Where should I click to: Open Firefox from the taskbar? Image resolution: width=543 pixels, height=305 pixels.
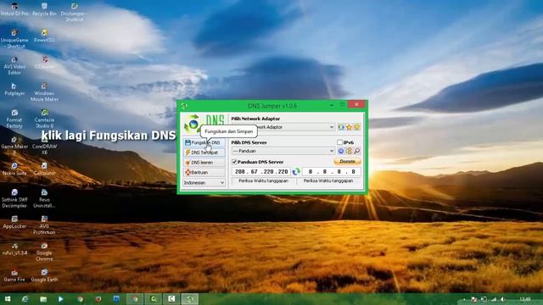click(x=98, y=299)
